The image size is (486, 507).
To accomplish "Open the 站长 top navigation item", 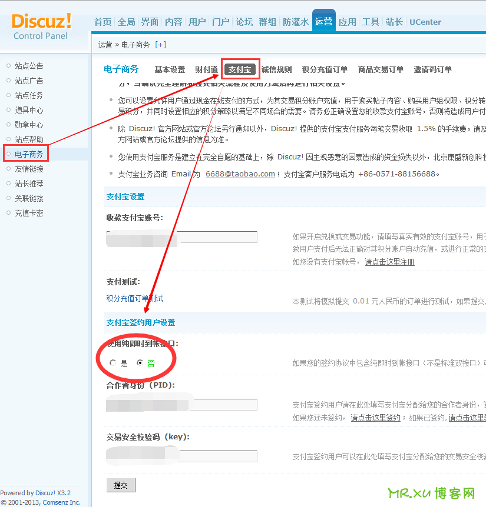I will coord(394,22).
